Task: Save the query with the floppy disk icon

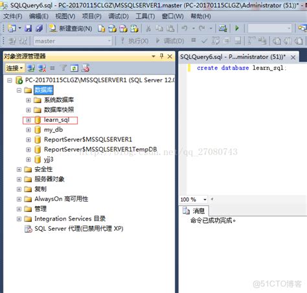Action: [28, 28]
